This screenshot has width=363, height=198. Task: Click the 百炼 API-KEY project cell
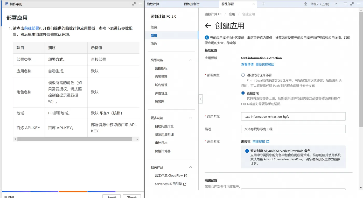[x=29, y=128]
